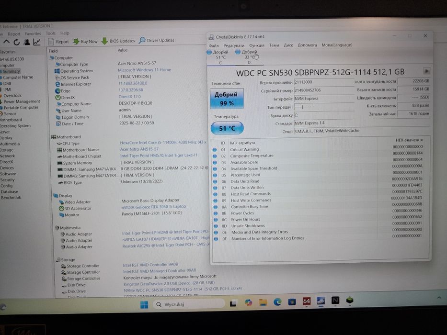Open Microsoft Windows 11 Home link
This screenshot has height=335, width=447.
[x=145, y=70]
